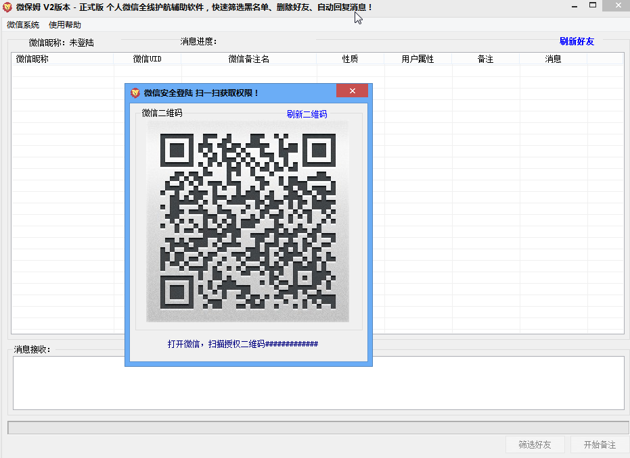The height and width of the screenshot is (458, 630).
Task: Click the 开始备注 button
Action: pyautogui.click(x=600, y=444)
